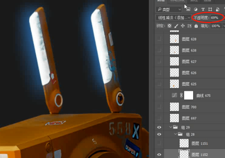Click the adjustment layer filter icon
The width and height of the screenshot is (225, 158).
[x=195, y=10]
